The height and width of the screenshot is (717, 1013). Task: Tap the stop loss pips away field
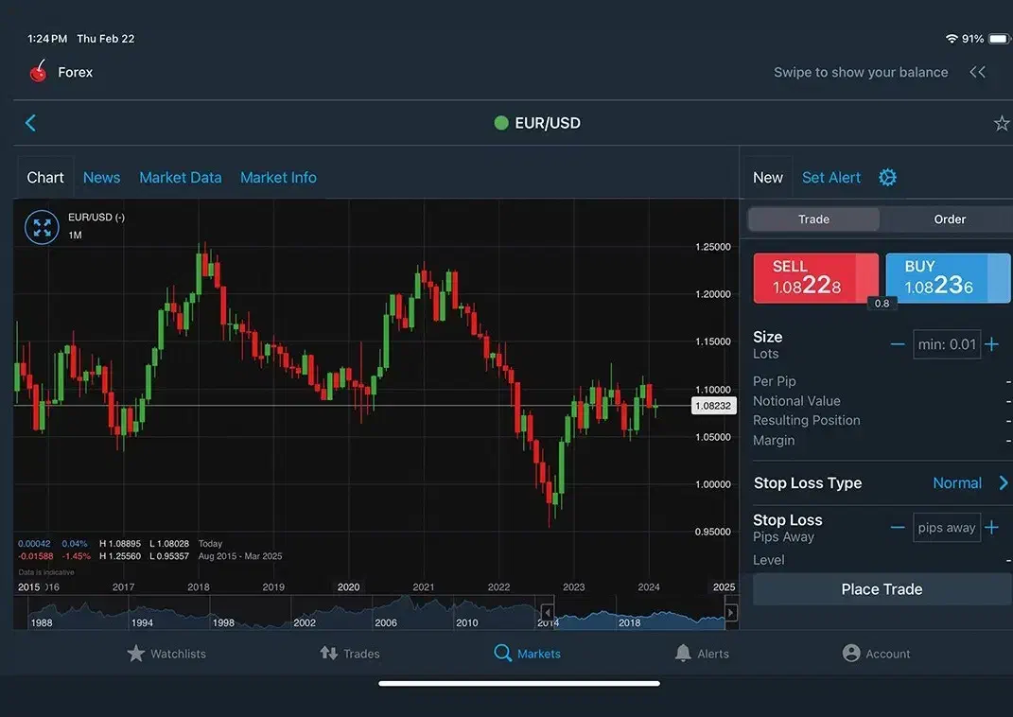click(946, 528)
